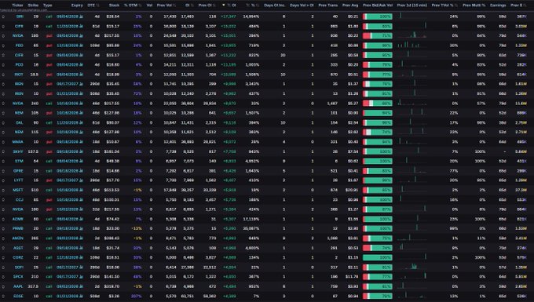Click the Earnings column header
Image resolution: width=534 pixels, height=302 pixels.
498,5
